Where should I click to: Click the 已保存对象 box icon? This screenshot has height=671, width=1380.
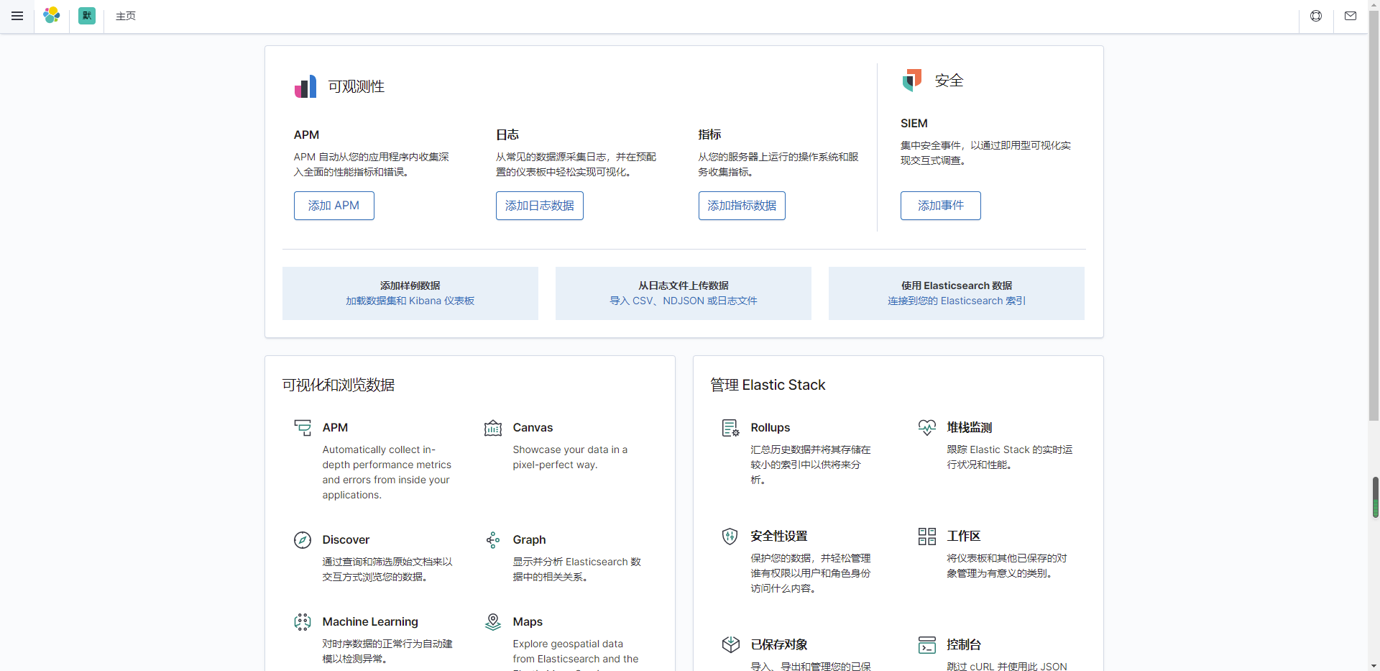[731, 645]
